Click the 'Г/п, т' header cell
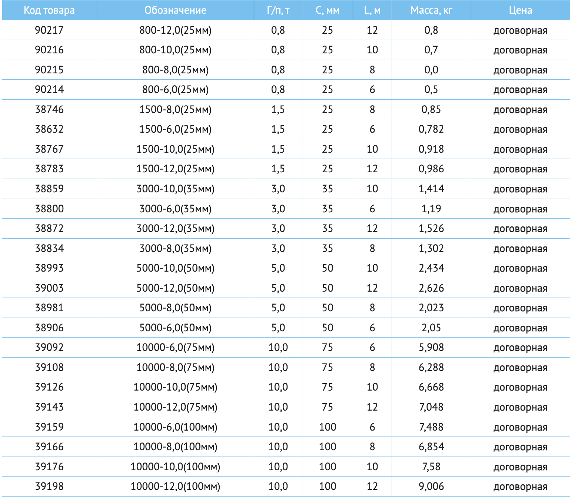The image size is (578, 501). pyautogui.click(x=278, y=10)
